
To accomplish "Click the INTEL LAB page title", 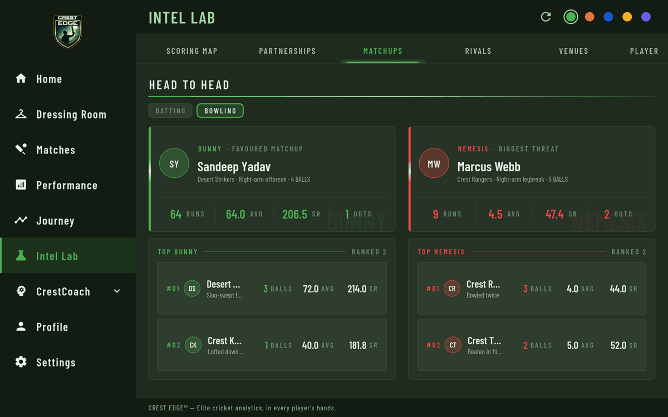I will (x=182, y=17).
